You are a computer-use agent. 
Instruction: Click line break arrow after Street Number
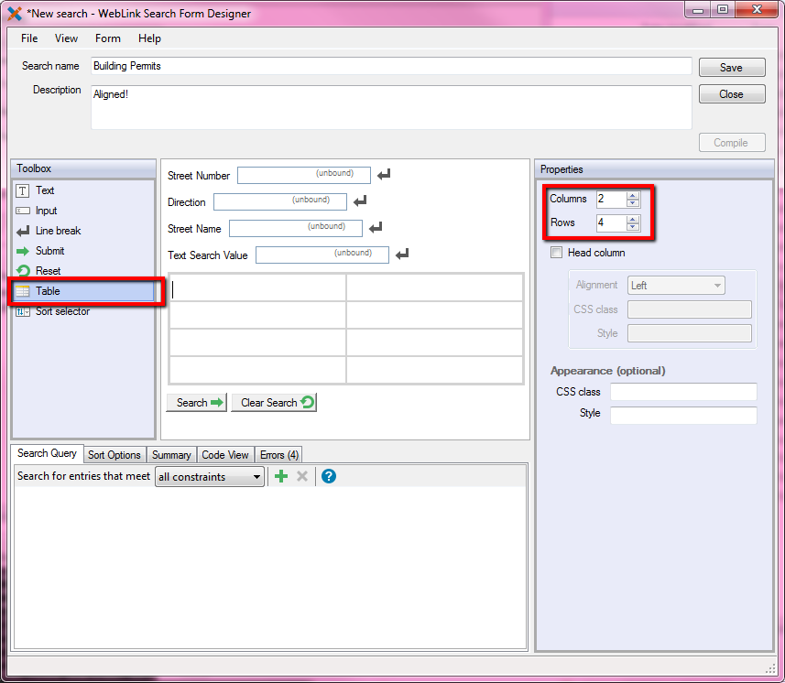384,175
